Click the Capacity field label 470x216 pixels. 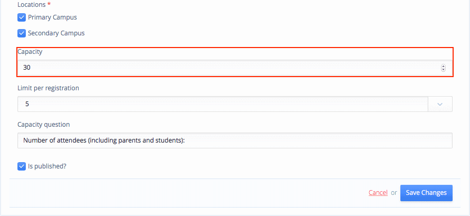click(x=30, y=52)
